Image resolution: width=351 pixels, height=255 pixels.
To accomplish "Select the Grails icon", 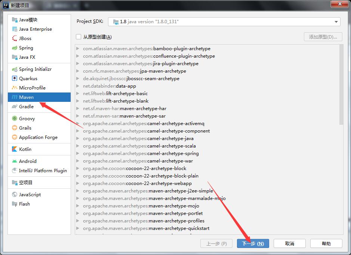I will 15,128.
